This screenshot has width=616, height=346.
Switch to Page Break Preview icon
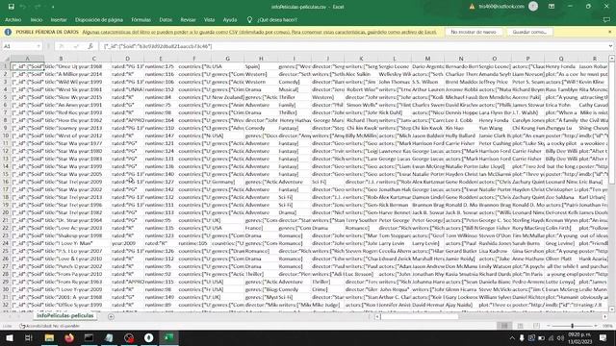tap(536, 326)
